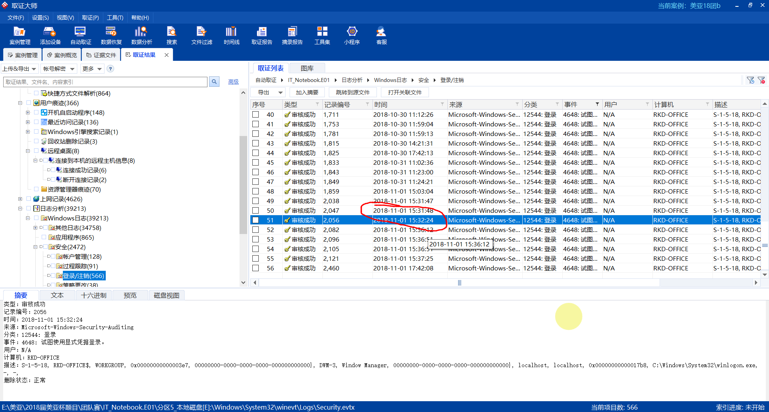This screenshot has height=412, width=769.
Task: Open the 工具(T) menu
Action: (x=115, y=18)
